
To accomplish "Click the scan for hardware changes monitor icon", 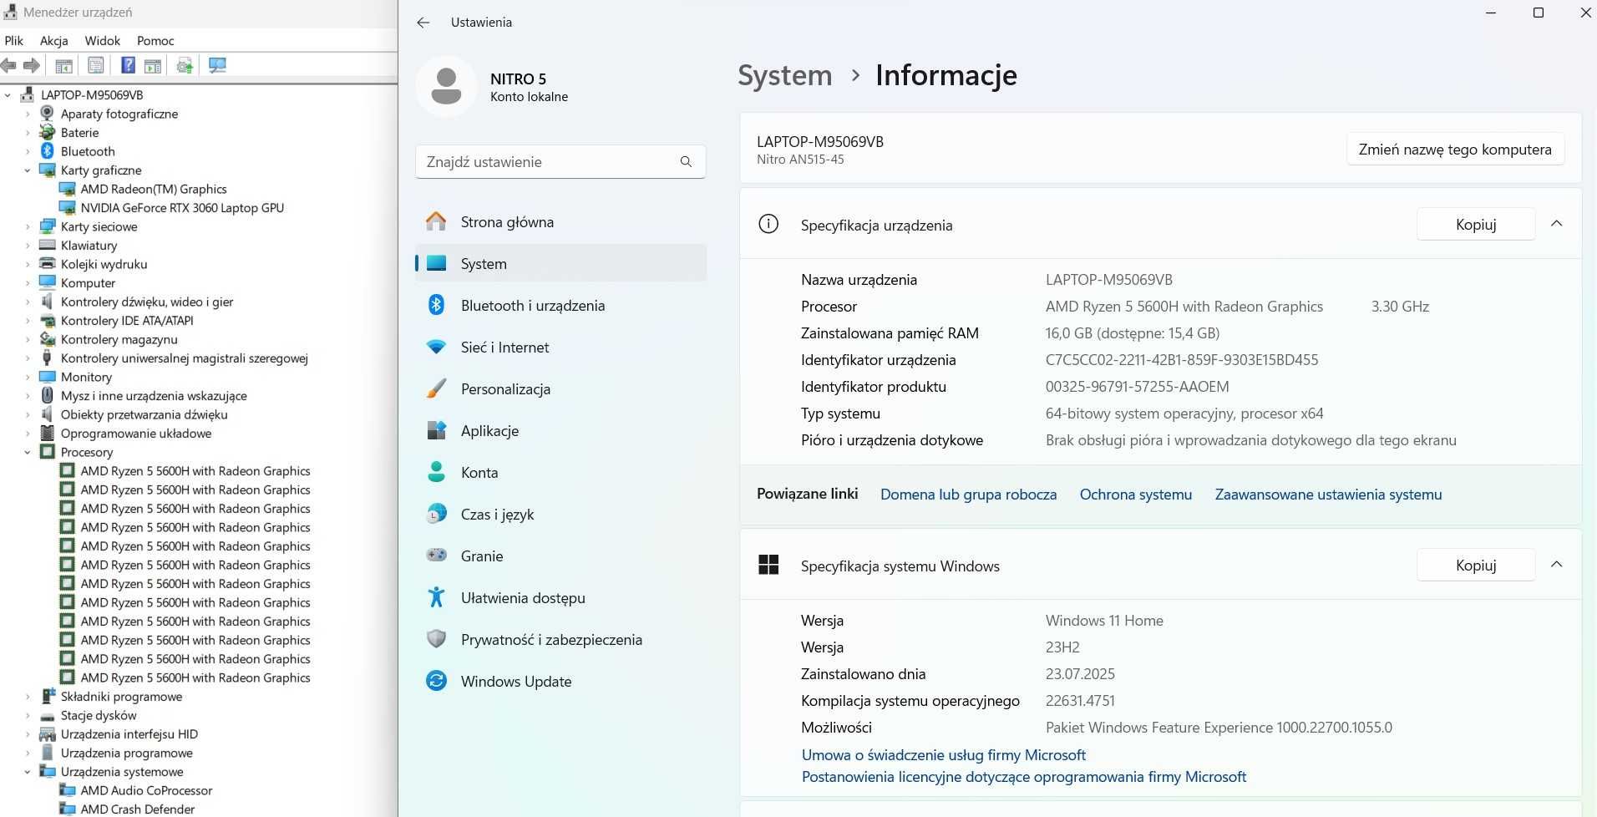I will (x=217, y=65).
